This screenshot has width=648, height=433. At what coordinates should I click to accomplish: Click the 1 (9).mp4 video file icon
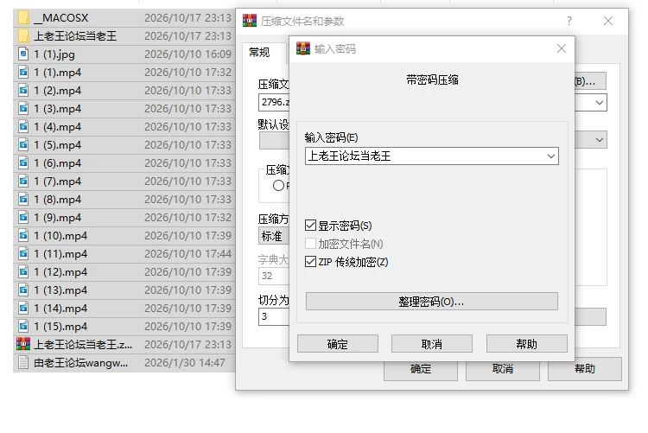[23, 218]
